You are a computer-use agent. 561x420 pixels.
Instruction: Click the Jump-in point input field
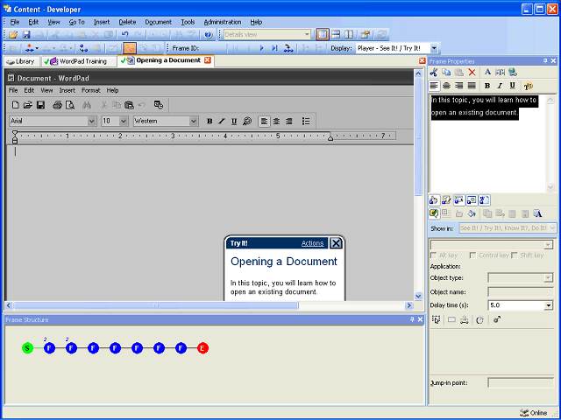coord(521,383)
